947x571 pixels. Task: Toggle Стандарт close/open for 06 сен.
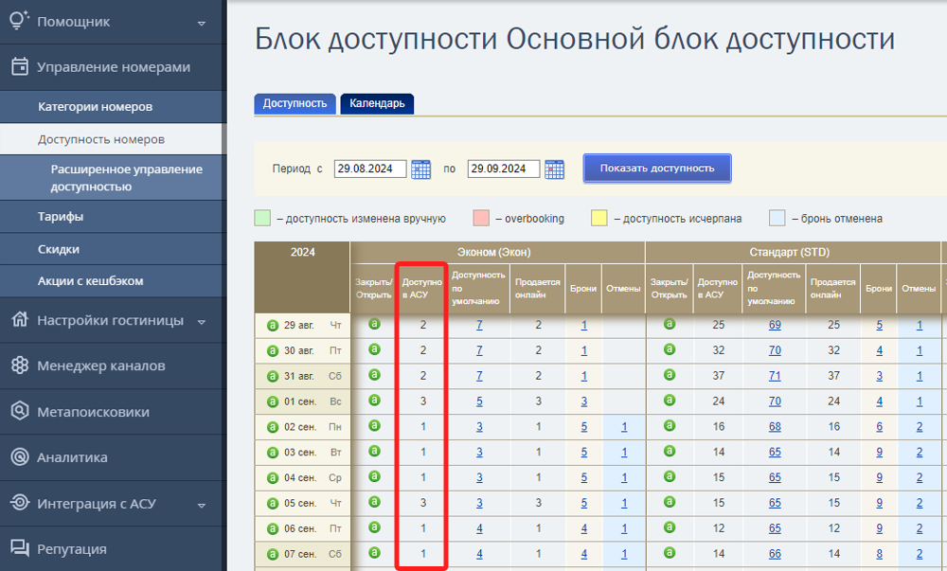tap(670, 526)
